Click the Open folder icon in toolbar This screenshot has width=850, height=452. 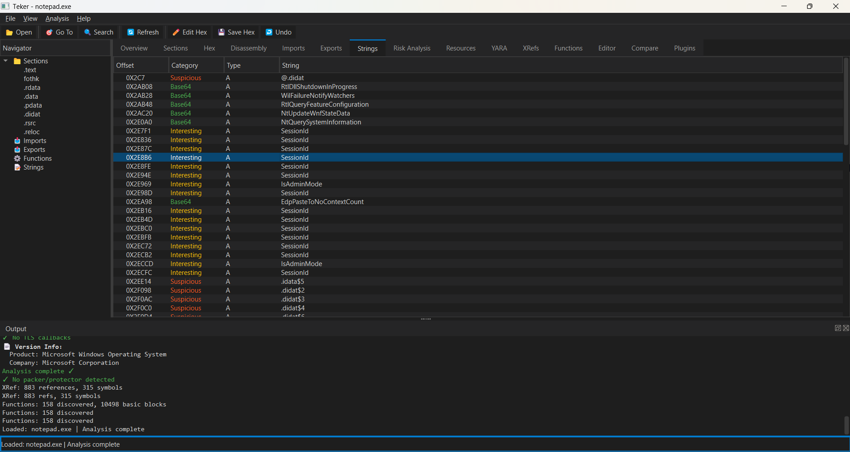click(9, 32)
